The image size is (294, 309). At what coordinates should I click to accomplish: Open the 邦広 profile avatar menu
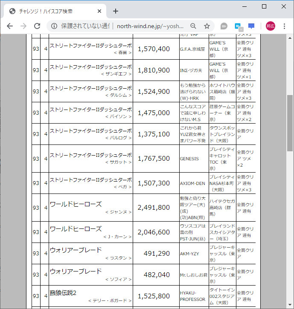coord(271,26)
